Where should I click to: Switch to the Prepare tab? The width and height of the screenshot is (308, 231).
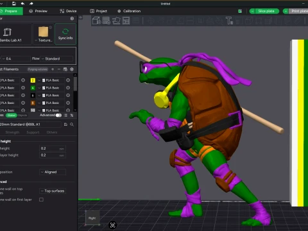click(11, 11)
